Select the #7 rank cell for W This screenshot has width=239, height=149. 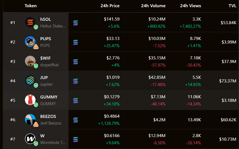[13, 139]
